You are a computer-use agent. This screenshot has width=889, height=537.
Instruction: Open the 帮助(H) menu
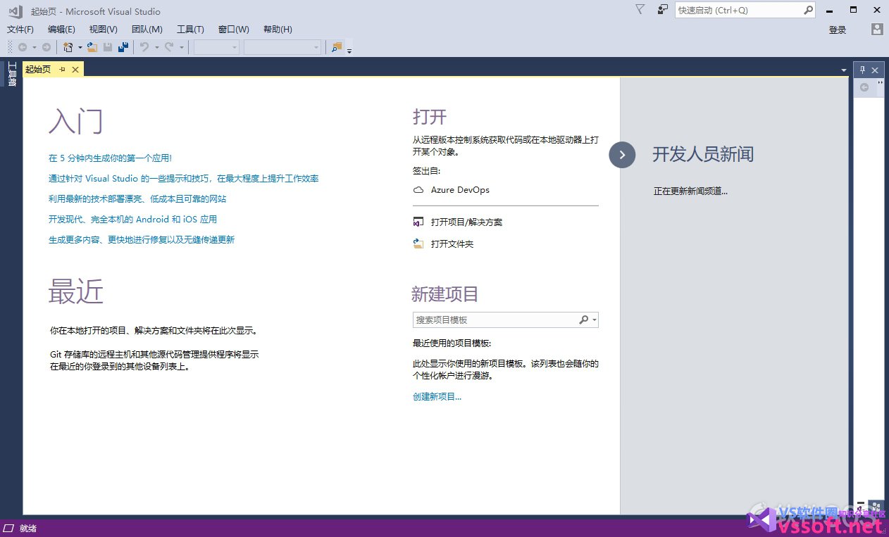(x=278, y=30)
